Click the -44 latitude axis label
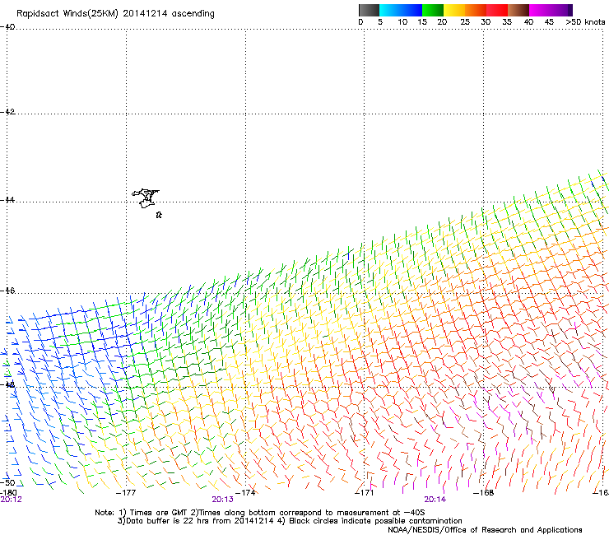Screen dimensions: 609x535 pyautogui.click(x=7, y=200)
